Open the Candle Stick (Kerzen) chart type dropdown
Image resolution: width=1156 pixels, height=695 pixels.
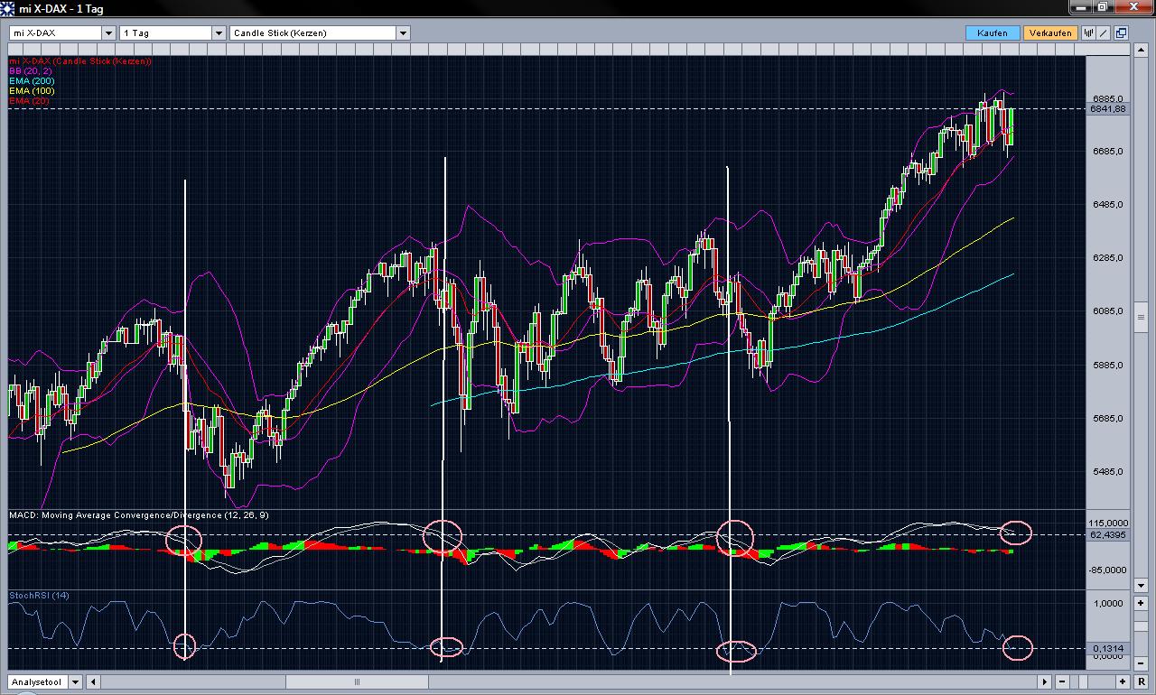[403, 32]
